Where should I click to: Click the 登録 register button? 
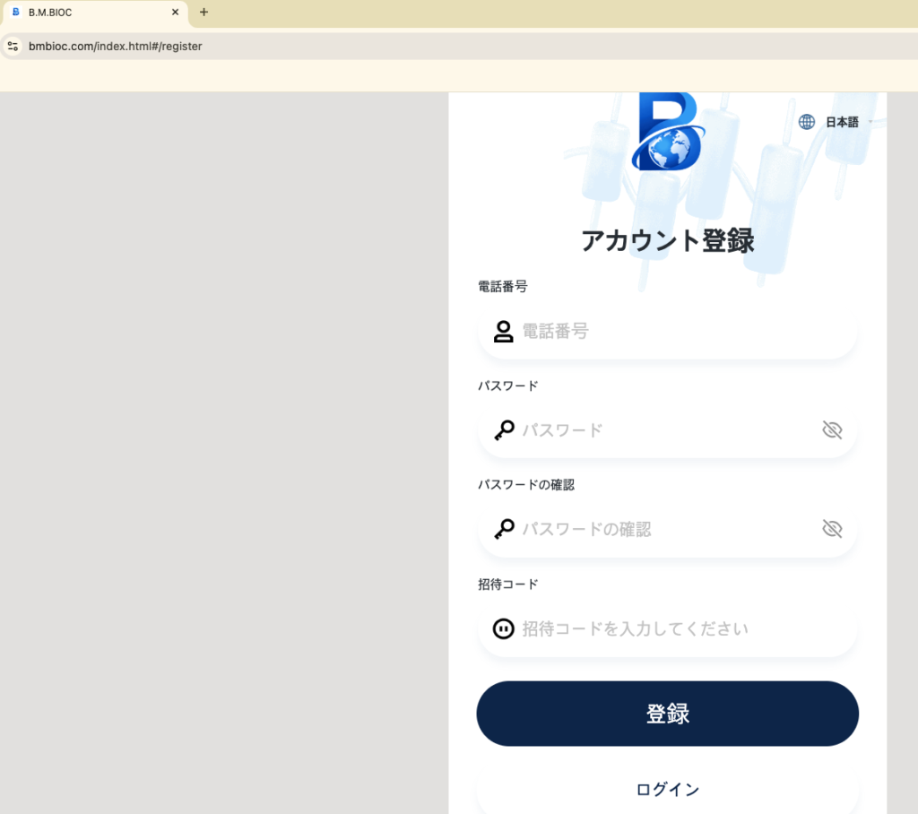667,714
